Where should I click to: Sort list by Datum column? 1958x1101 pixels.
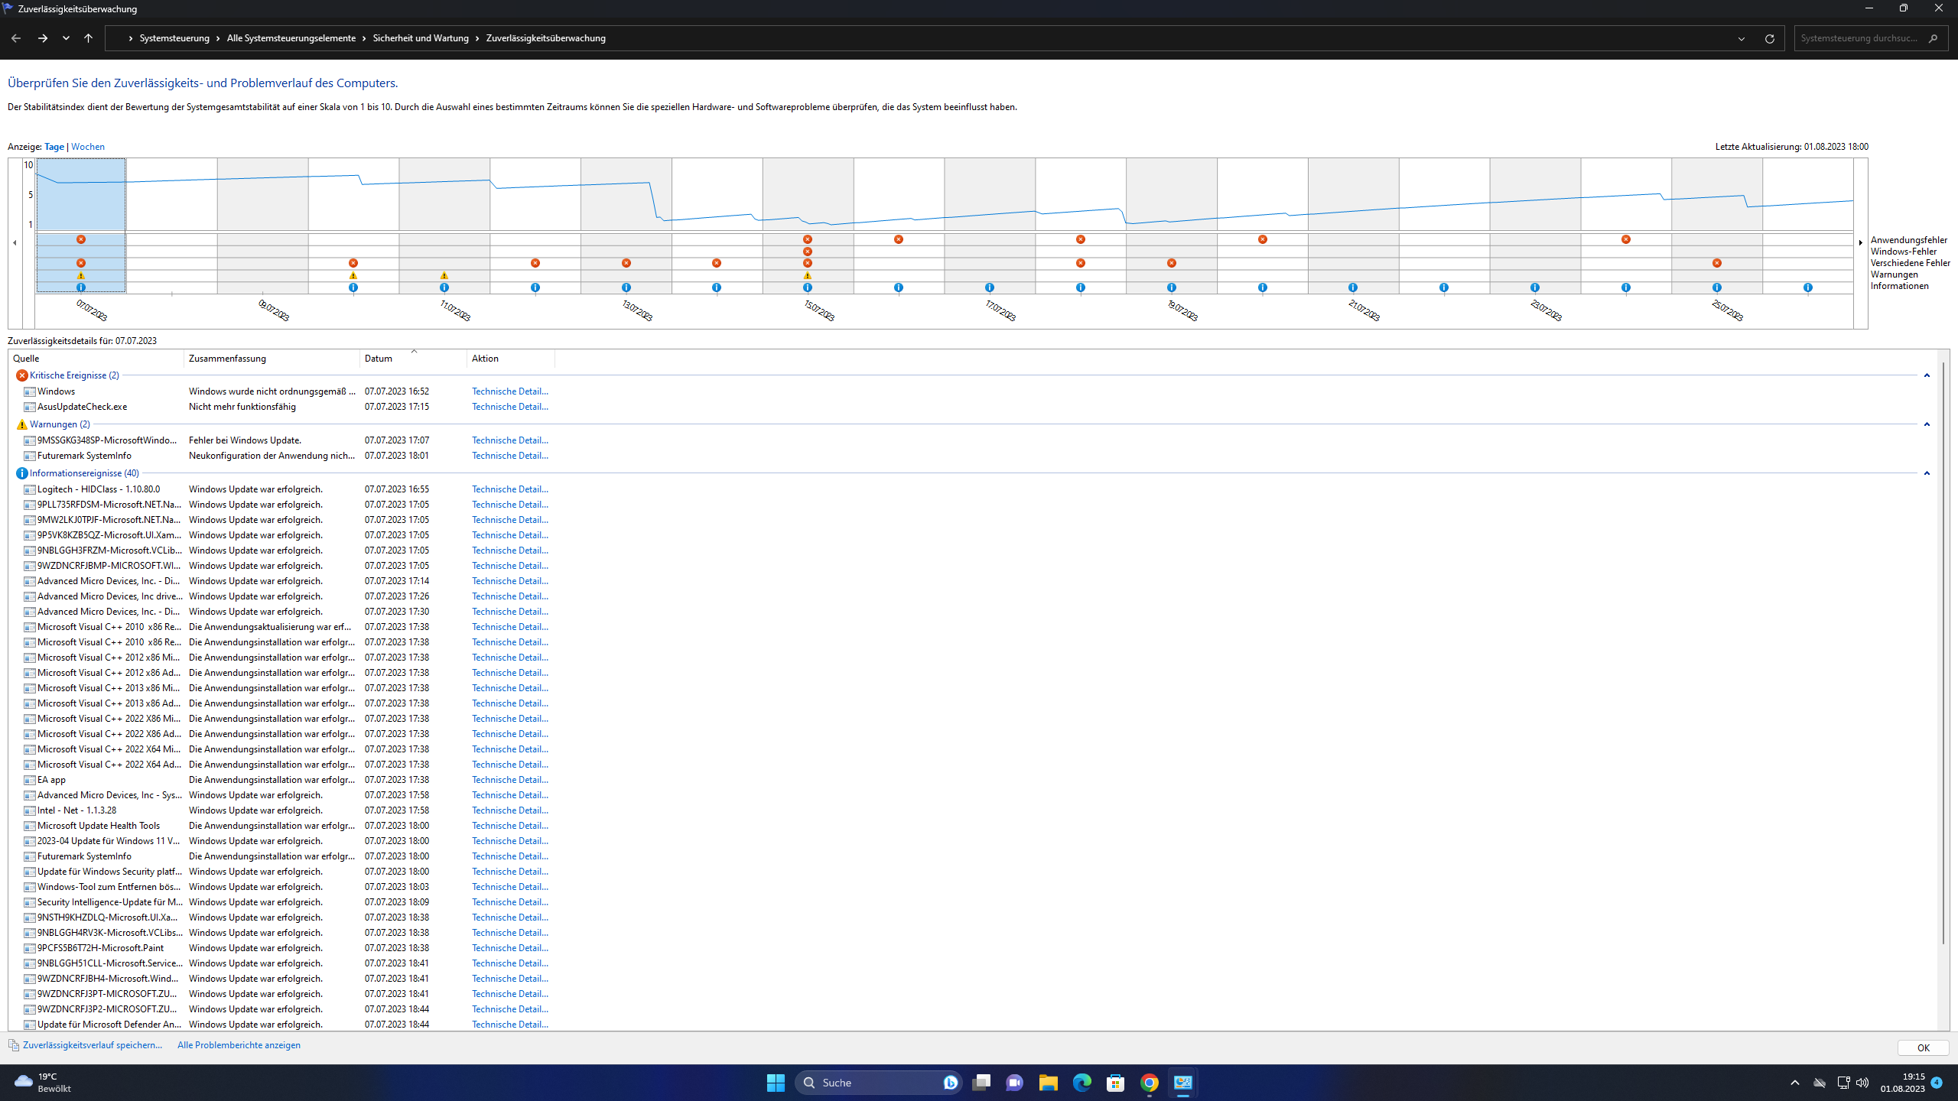point(379,359)
